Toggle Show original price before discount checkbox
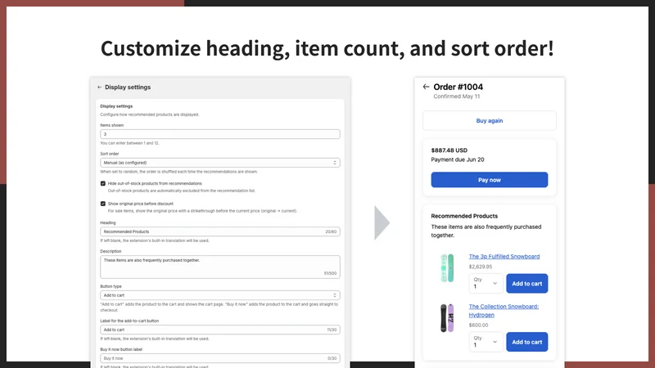 point(103,204)
